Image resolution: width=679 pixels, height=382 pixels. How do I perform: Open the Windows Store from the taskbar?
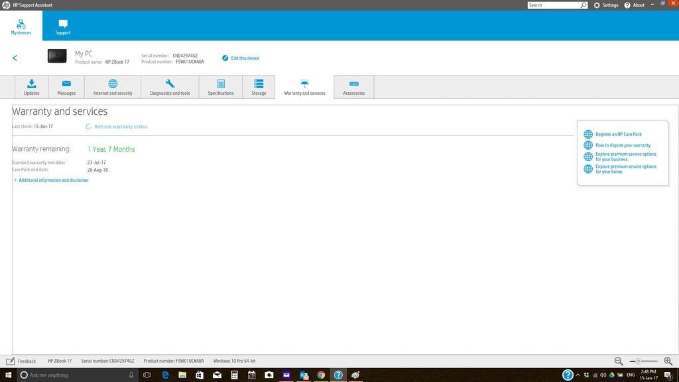tap(200, 375)
